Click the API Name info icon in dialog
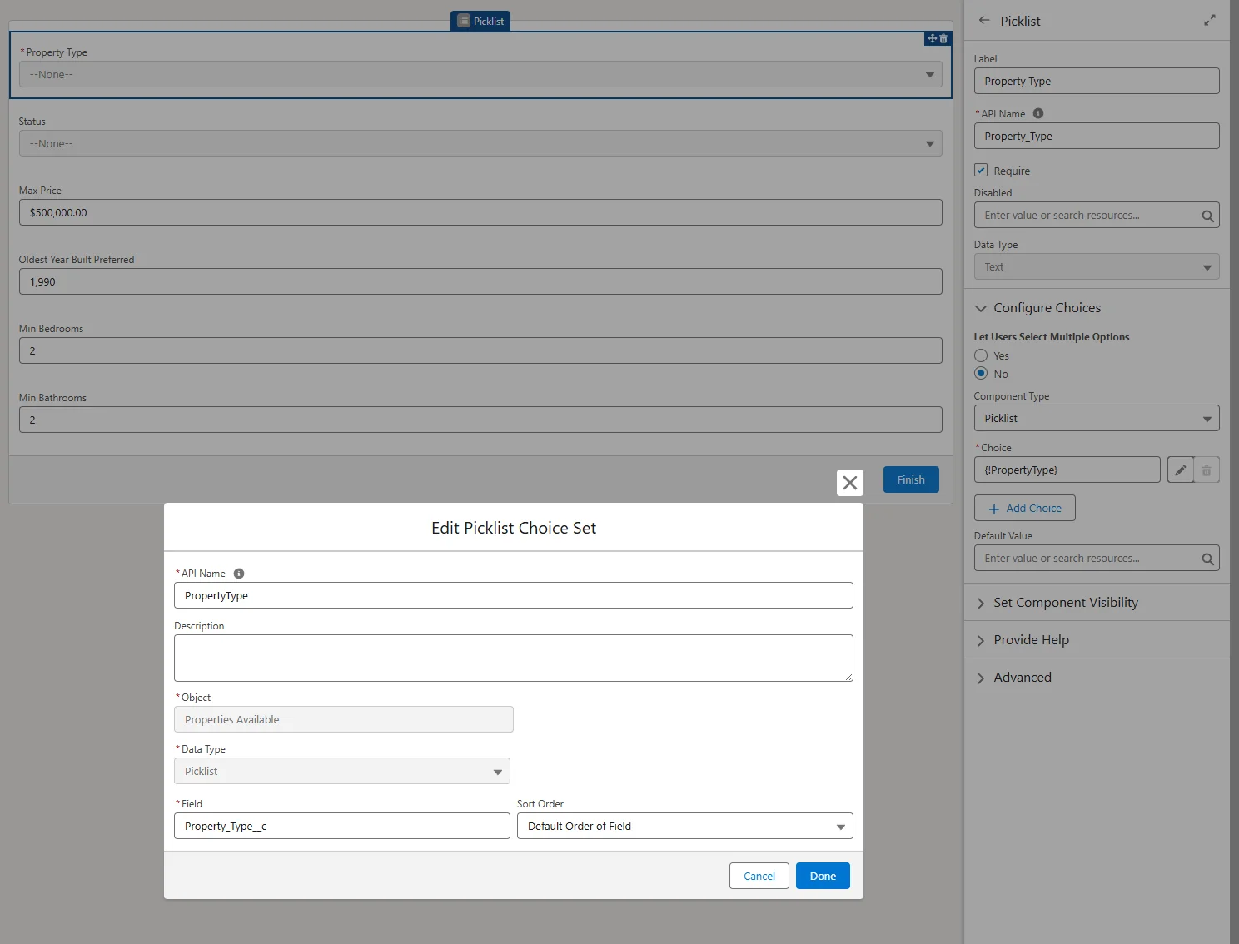 click(239, 574)
